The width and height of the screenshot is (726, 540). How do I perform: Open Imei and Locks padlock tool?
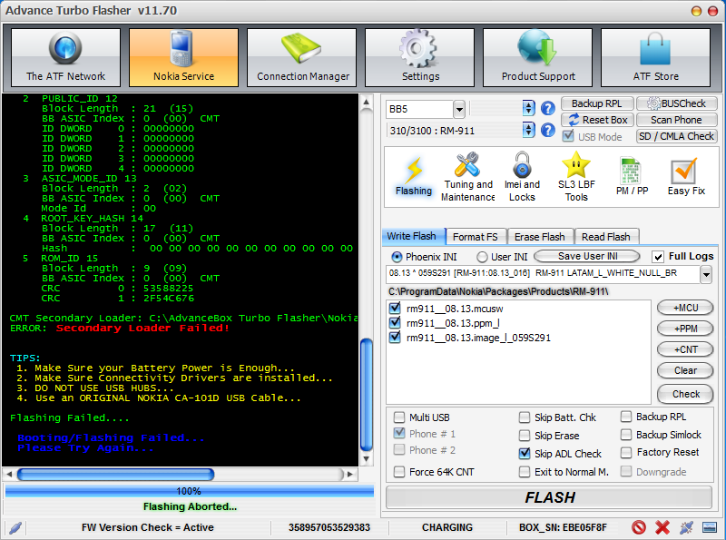click(x=523, y=177)
